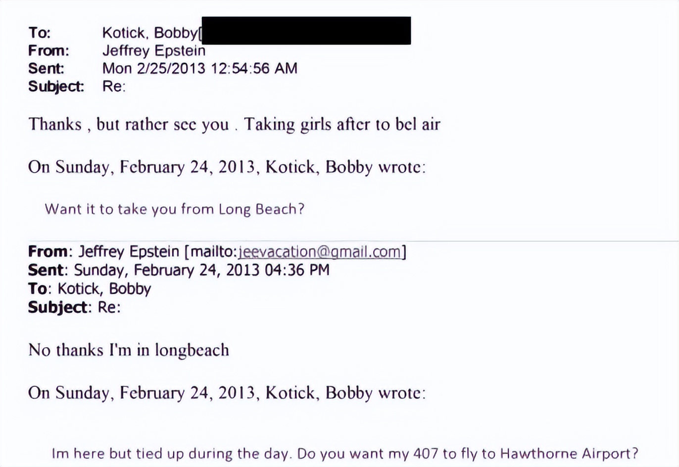Click the 'No thanks I'm in longbeach' reply text
679x467 pixels.
coord(129,350)
